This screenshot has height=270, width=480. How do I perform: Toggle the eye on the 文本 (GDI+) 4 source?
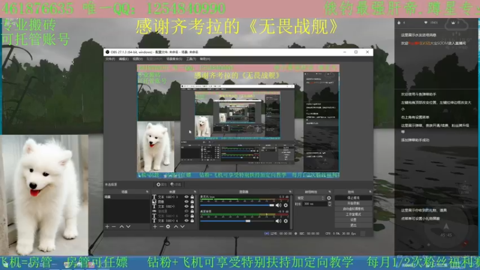(187, 220)
